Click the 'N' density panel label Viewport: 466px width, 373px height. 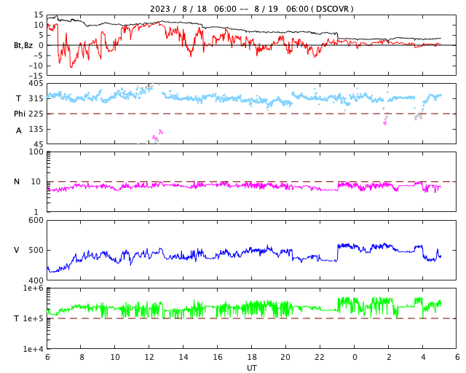click(x=17, y=181)
